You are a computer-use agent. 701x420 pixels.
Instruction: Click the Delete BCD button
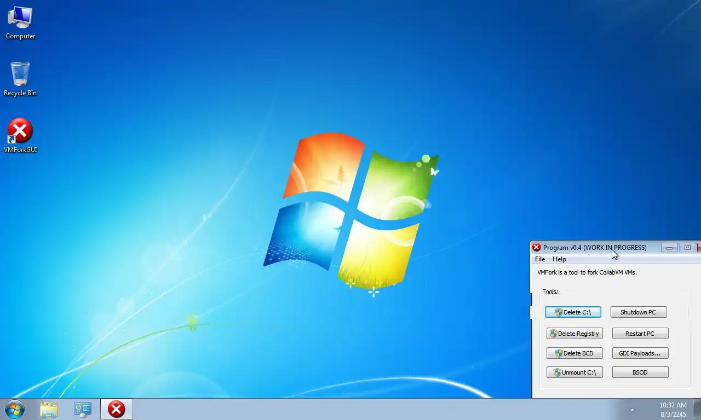point(574,353)
